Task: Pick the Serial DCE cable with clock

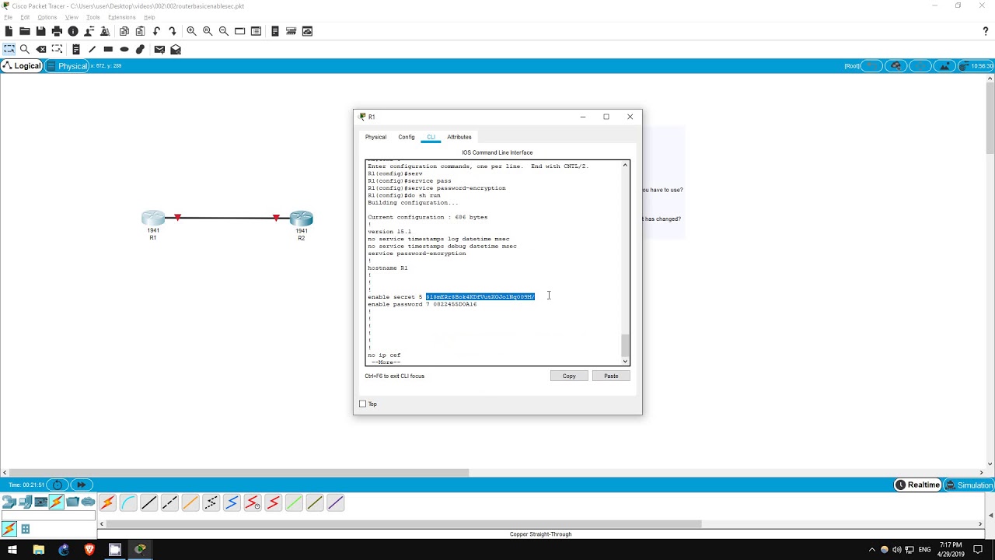Action: coord(253,503)
